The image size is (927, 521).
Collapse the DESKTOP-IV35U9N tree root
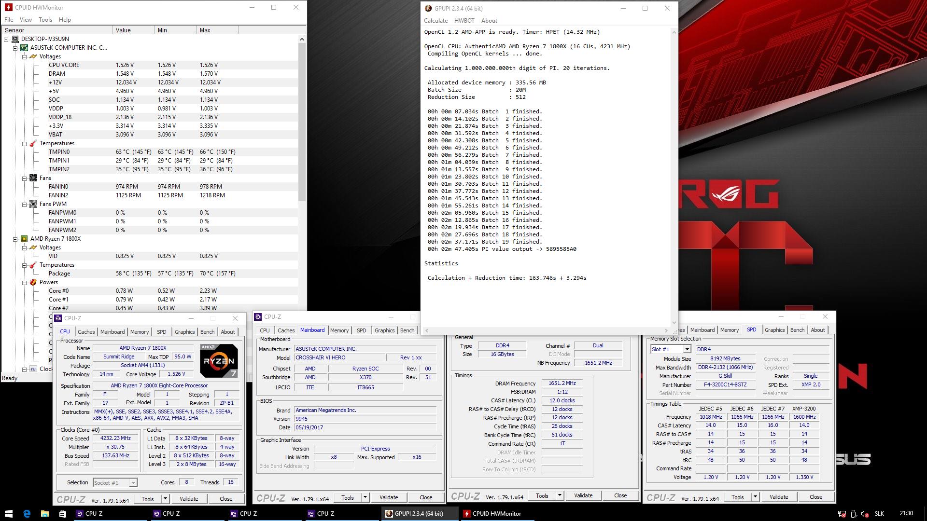[x=6, y=39]
